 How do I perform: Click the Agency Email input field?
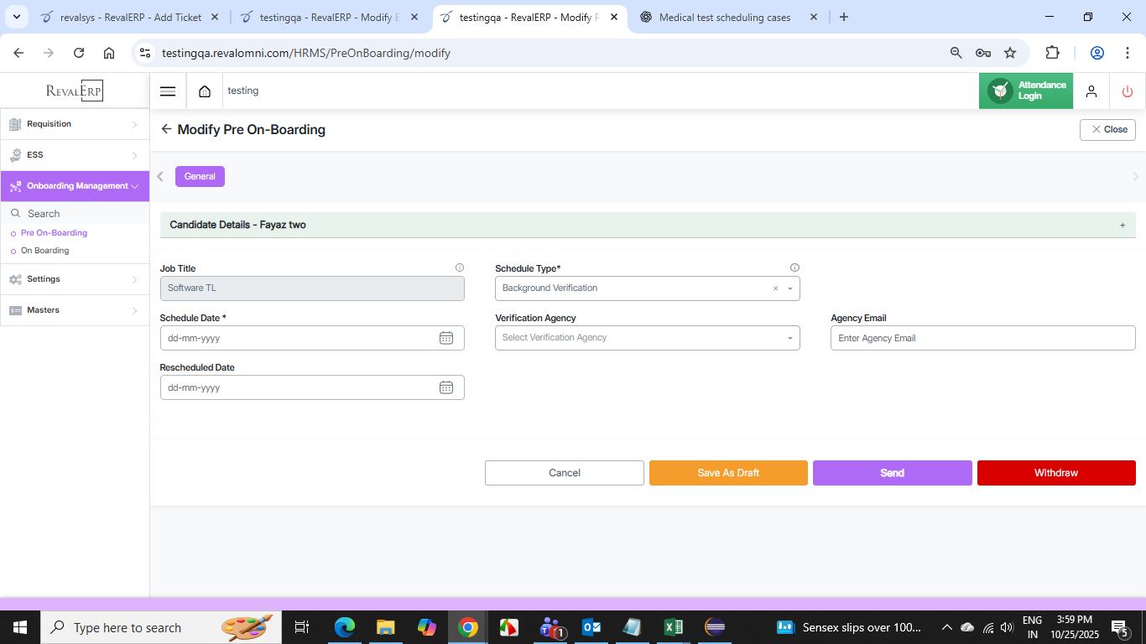[982, 338]
